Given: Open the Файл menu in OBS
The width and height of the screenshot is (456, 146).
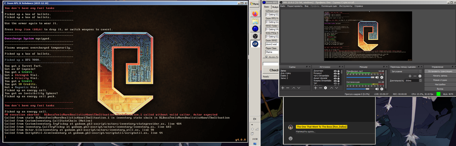Looking at the screenshot, I should (x=283, y=6).
